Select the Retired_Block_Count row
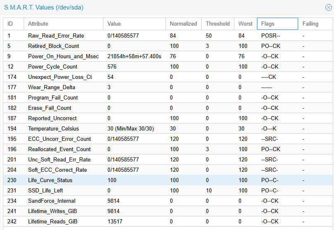Viewport: 334px width, 230px height. 53,46
